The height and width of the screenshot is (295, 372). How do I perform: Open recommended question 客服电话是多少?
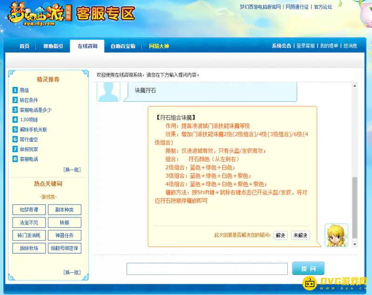36,110
